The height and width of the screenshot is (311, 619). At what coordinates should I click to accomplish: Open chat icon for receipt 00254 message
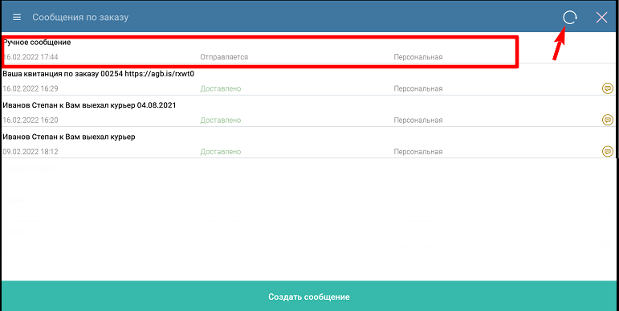(608, 88)
